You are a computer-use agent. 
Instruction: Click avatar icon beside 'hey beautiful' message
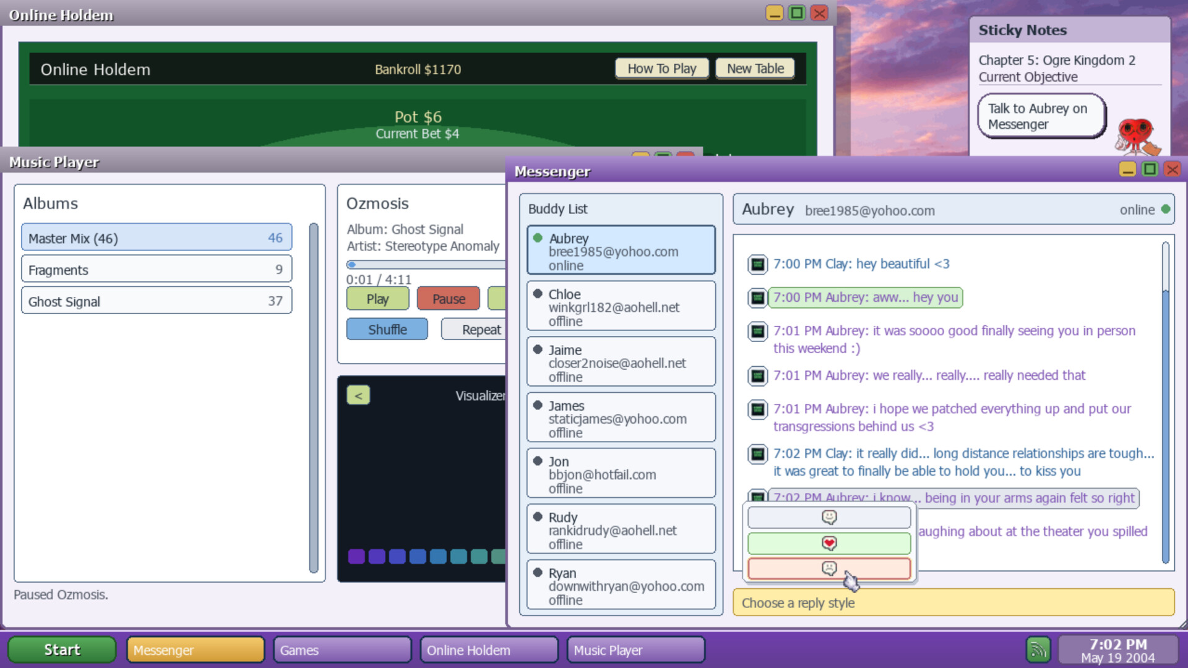tap(757, 264)
